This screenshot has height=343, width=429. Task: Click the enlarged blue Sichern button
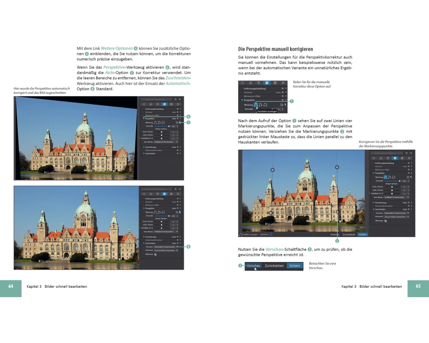pos(295,266)
